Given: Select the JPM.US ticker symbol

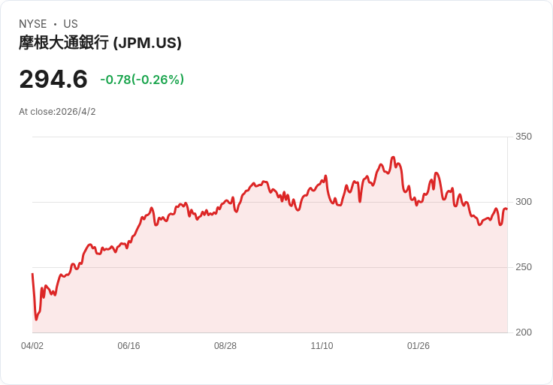Looking at the screenshot, I should click(x=147, y=43).
